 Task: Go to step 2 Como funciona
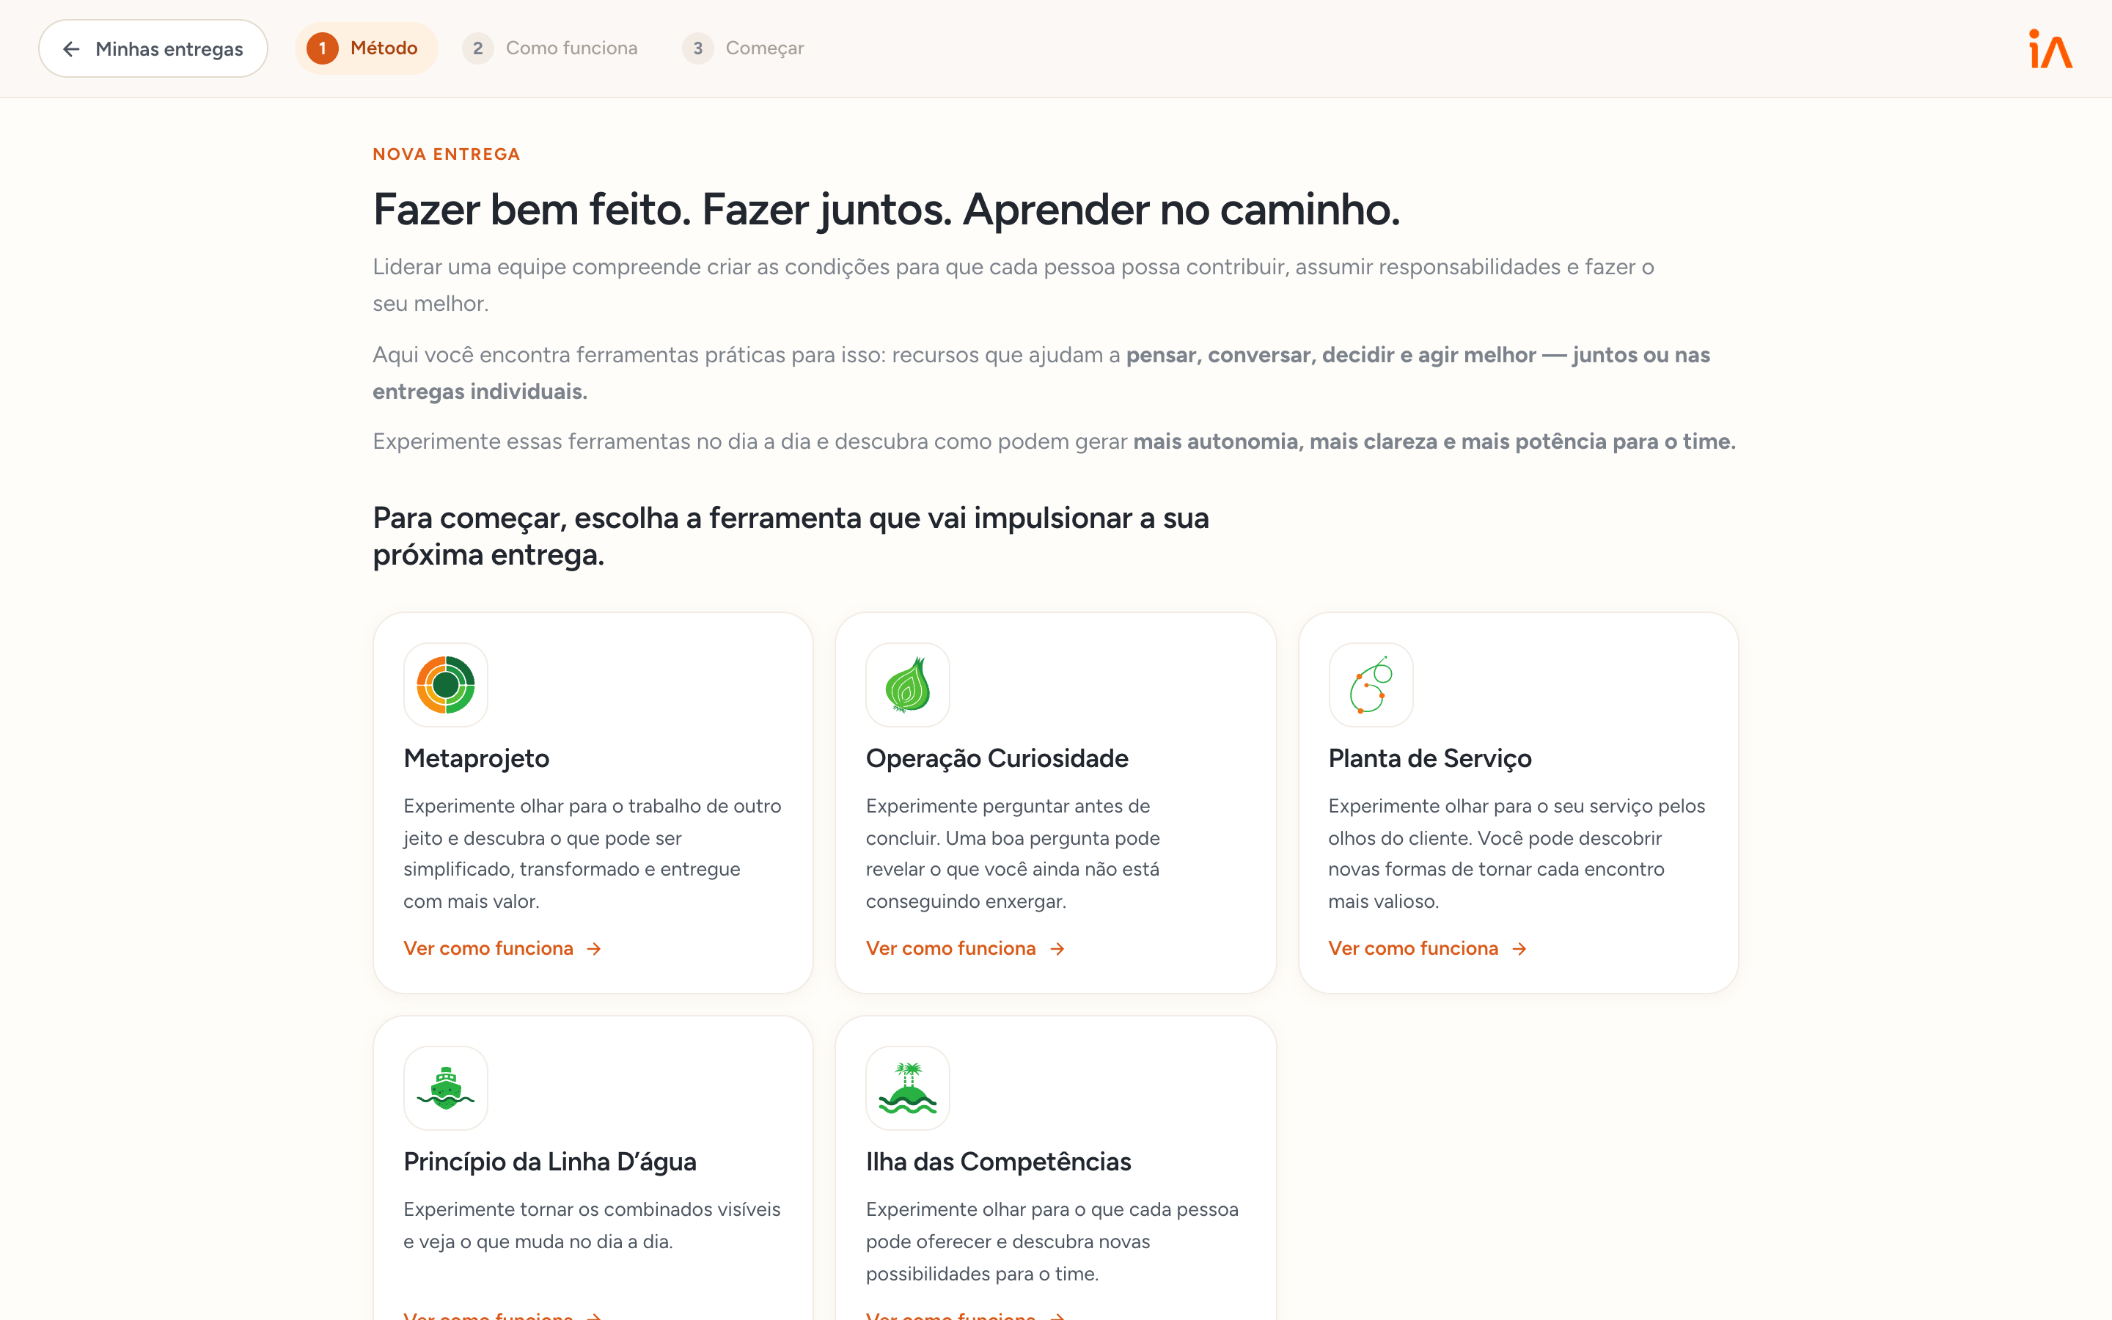[x=551, y=48]
